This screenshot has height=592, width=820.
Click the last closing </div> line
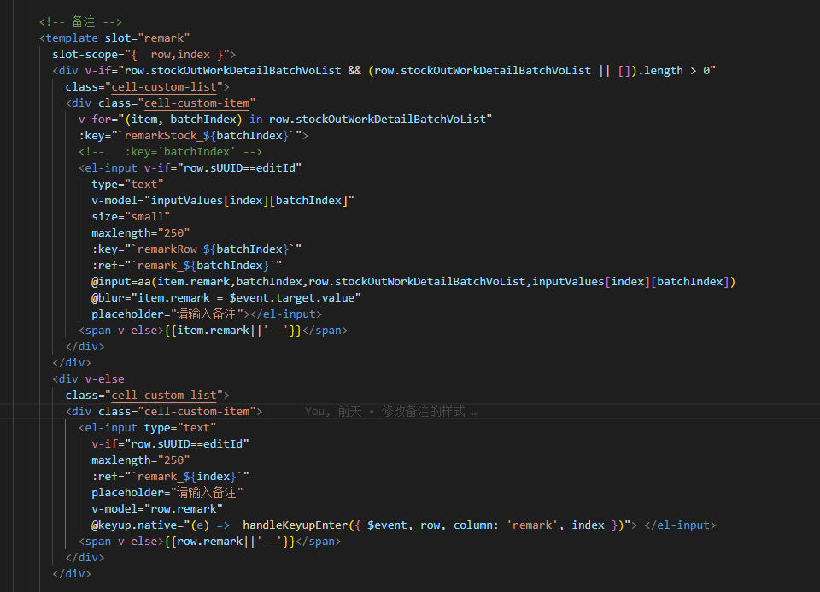[x=72, y=573]
